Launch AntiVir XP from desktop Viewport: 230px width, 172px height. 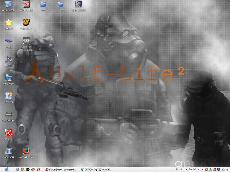click(9, 134)
